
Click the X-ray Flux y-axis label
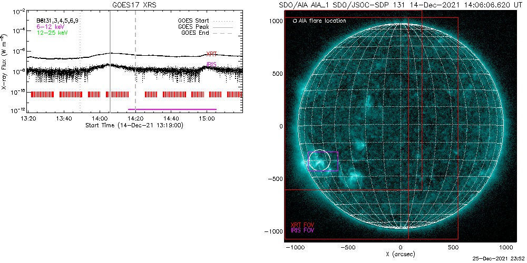(x=3, y=62)
